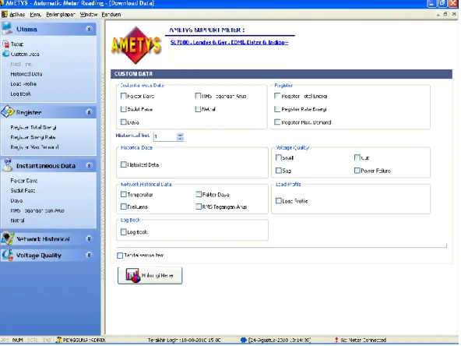Select Faktor Daya in sidebar
The image size is (461, 346).
(24, 181)
